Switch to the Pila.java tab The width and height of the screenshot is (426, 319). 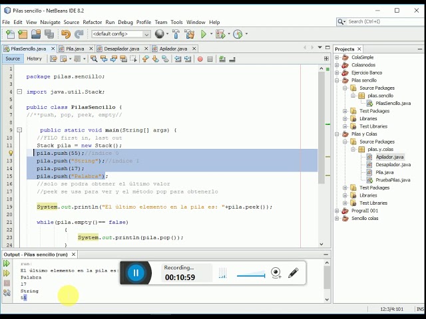tap(75, 49)
